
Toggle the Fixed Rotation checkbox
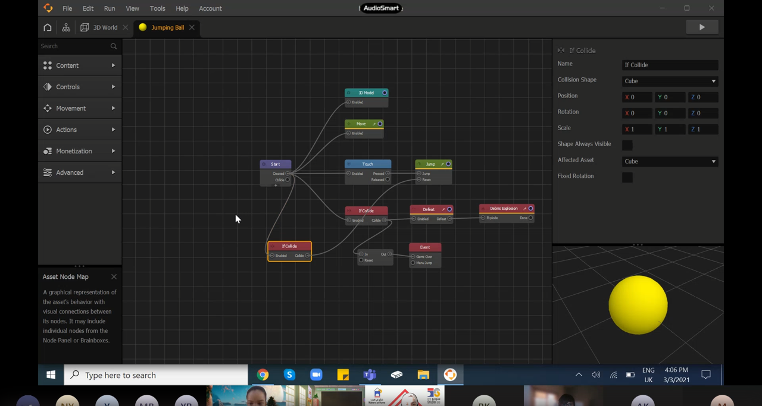pyautogui.click(x=627, y=177)
